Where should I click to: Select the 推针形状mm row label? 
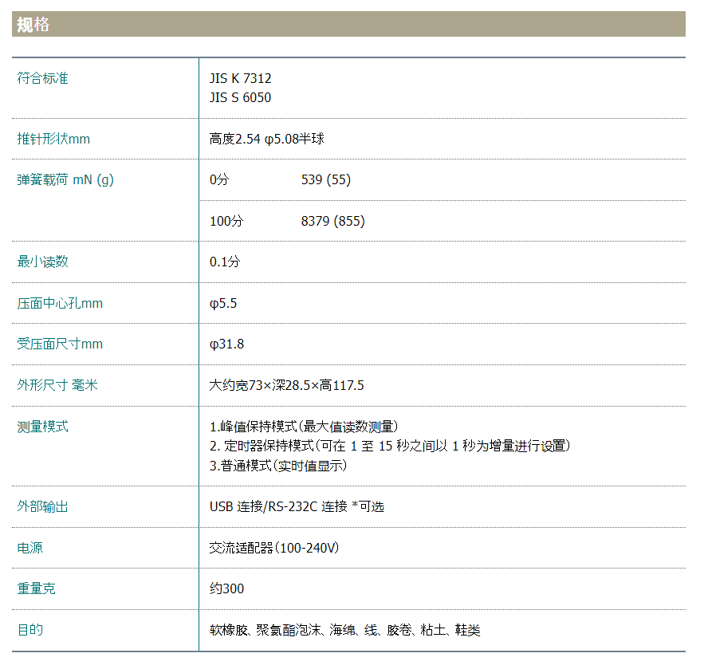click(x=53, y=139)
